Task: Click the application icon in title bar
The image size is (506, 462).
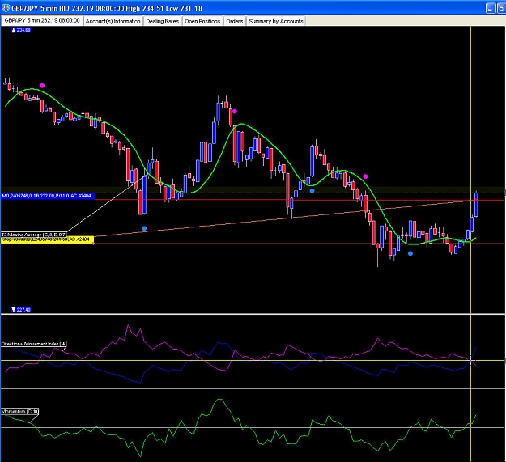Action: coord(6,8)
